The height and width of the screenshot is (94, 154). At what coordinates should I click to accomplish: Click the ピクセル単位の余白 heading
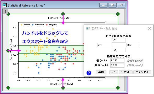click(118, 36)
